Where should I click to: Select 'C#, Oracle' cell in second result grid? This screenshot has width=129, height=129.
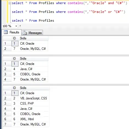(x=33, y=64)
